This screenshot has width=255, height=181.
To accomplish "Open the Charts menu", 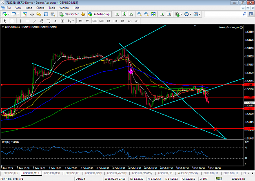I will pos(40,8).
